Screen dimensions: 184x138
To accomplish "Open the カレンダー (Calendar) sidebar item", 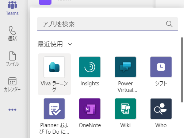I will click(x=12, y=85).
